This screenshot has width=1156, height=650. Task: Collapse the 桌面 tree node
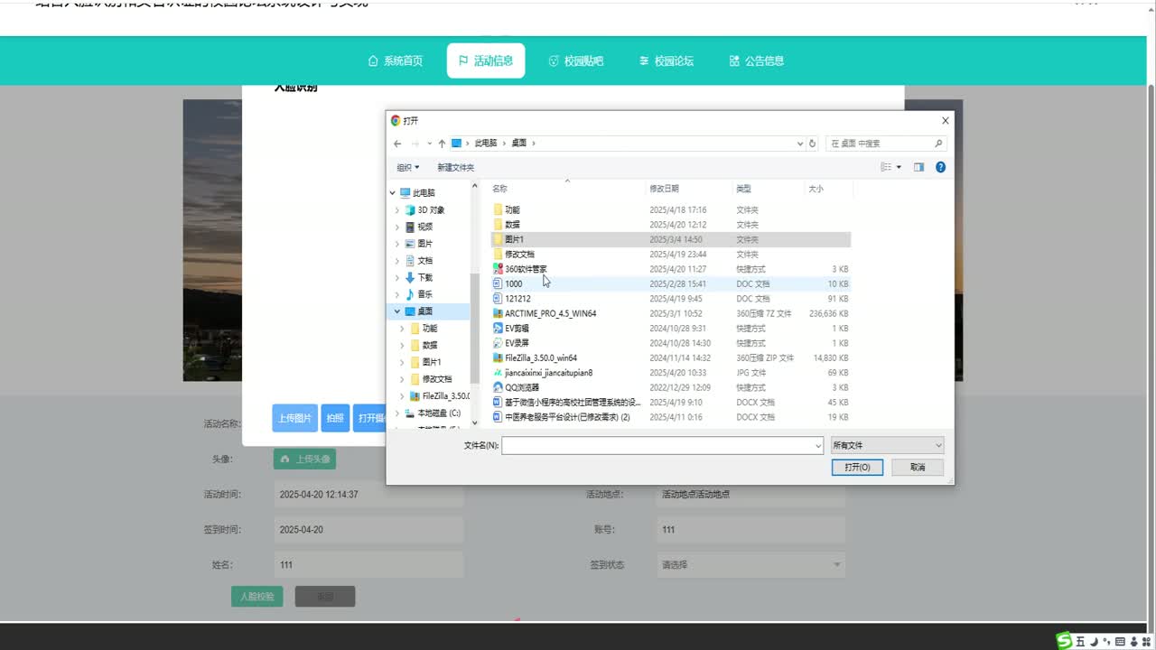[397, 311]
